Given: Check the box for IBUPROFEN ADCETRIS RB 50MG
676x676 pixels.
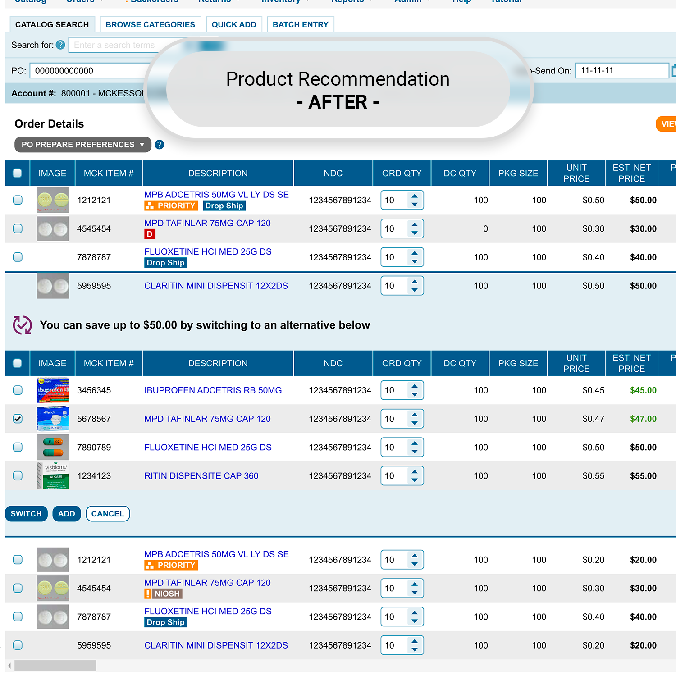Looking at the screenshot, I should [18, 390].
